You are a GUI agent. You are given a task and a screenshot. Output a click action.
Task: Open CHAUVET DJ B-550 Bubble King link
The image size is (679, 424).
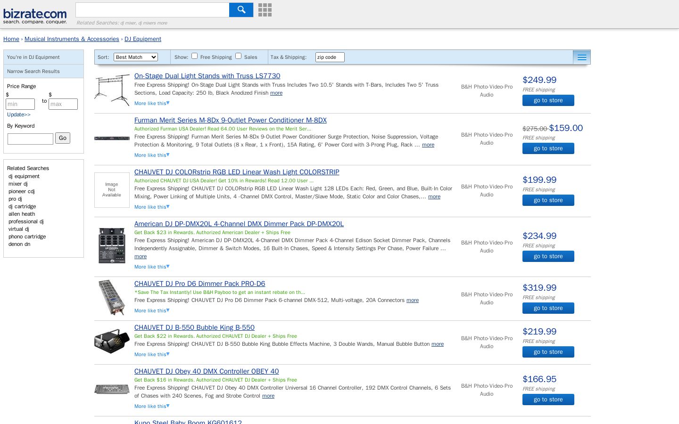[194, 327]
